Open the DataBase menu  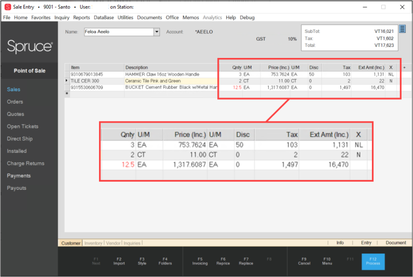104,17
